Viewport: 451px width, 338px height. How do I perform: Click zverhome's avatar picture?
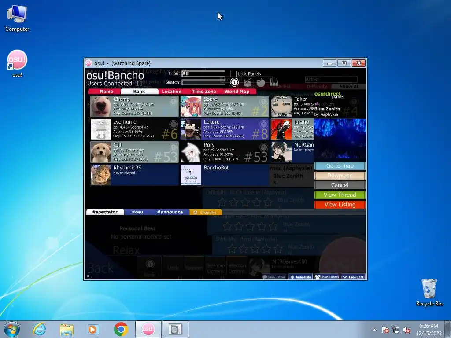(101, 129)
